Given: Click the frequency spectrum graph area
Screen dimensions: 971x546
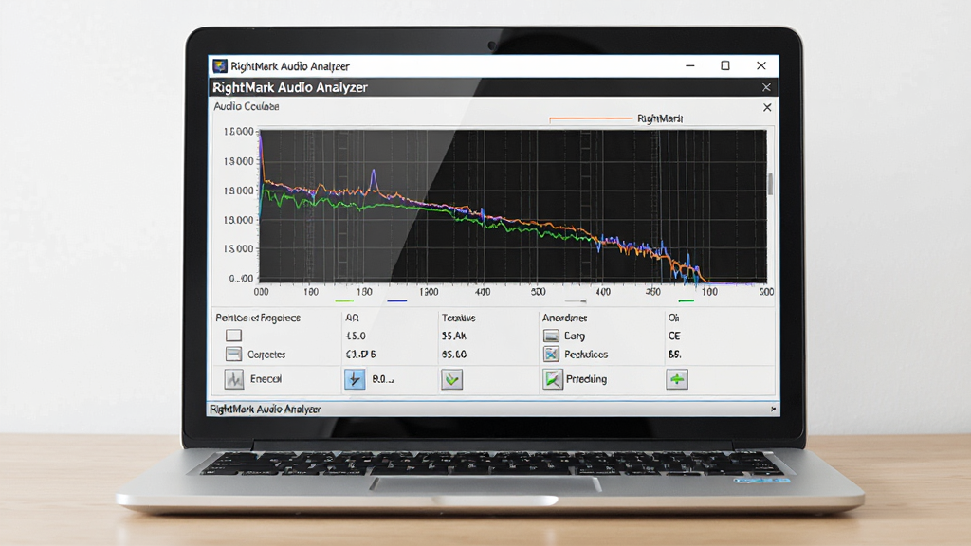Looking at the screenshot, I should [x=513, y=206].
